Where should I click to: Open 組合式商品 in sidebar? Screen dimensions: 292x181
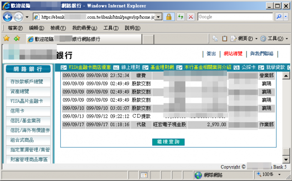click(28, 140)
